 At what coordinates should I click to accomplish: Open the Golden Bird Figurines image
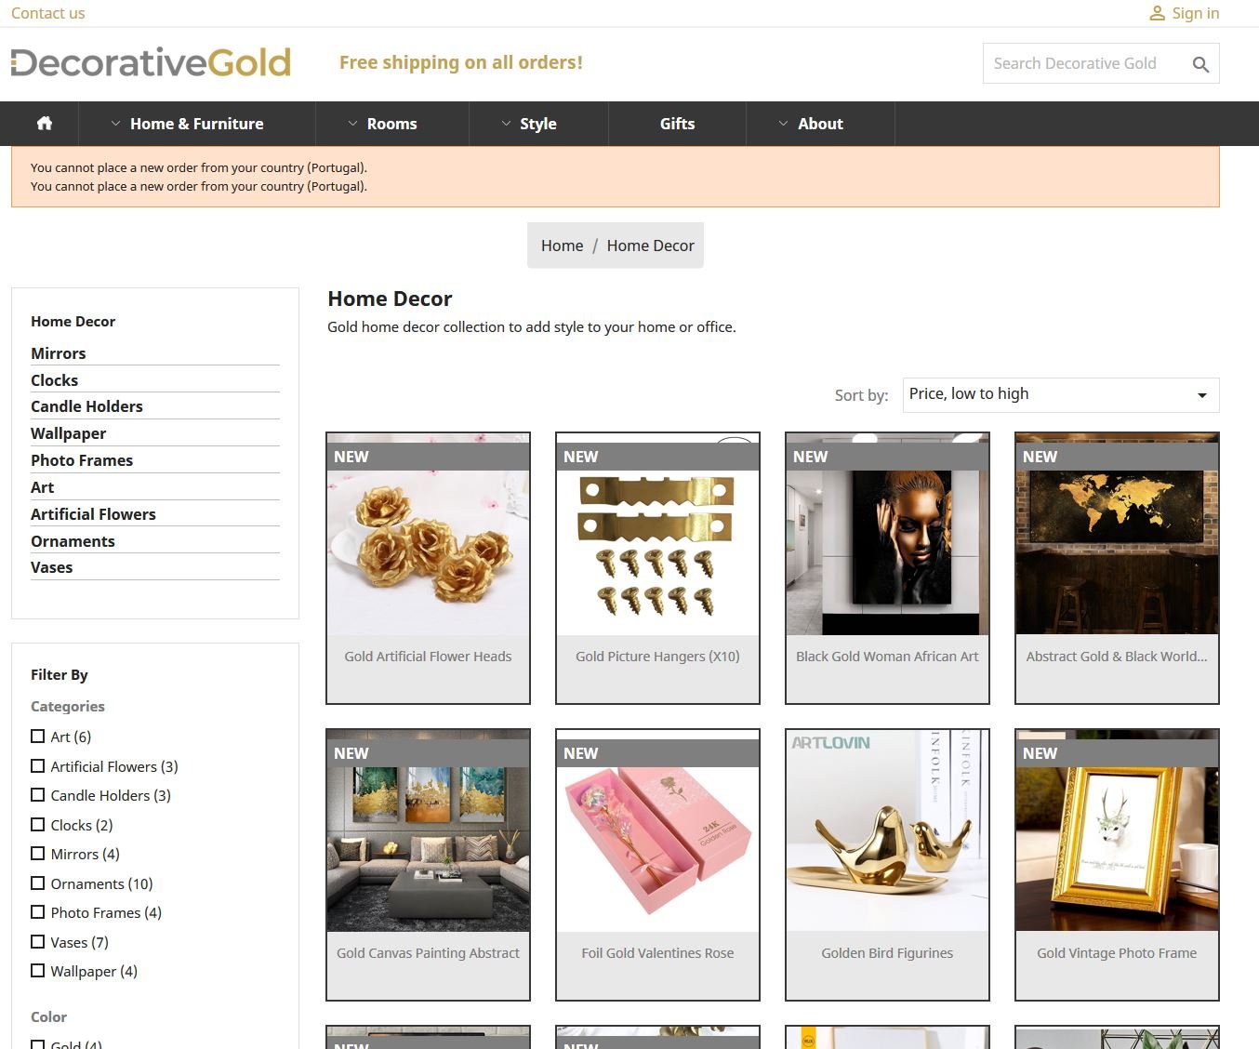point(887,831)
